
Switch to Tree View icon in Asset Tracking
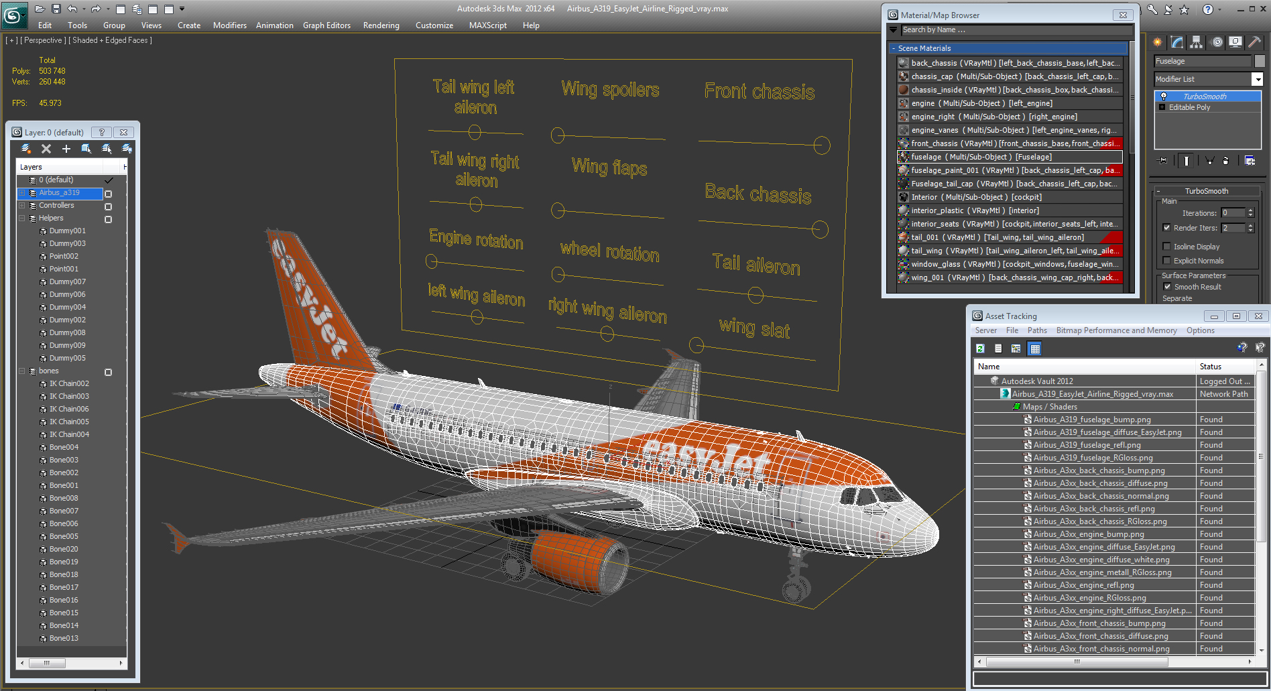pyautogui.click(x=1016, y=349)
